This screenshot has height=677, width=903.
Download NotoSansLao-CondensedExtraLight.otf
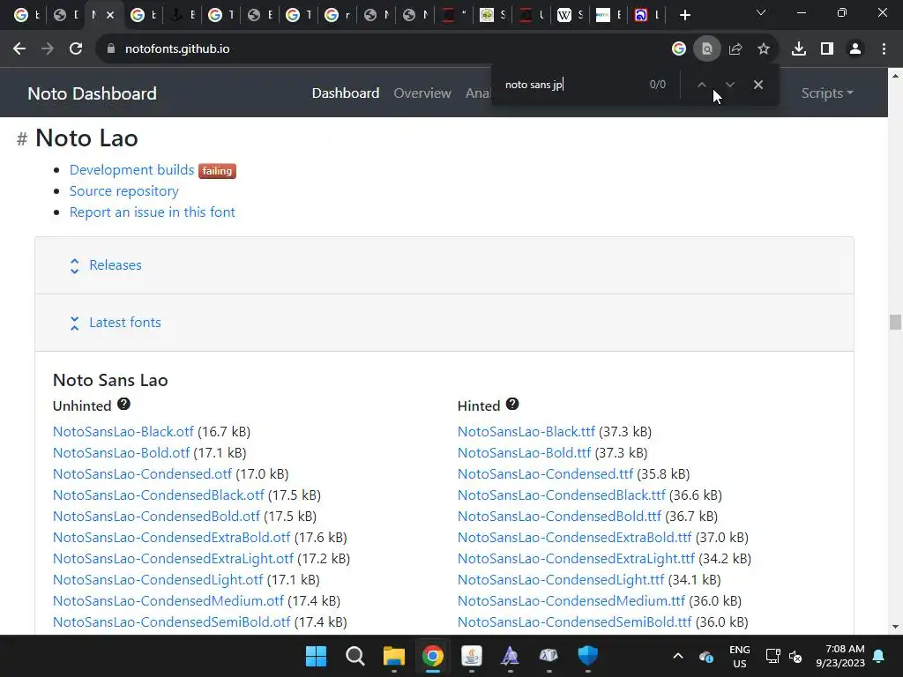(x=174, y=559)
